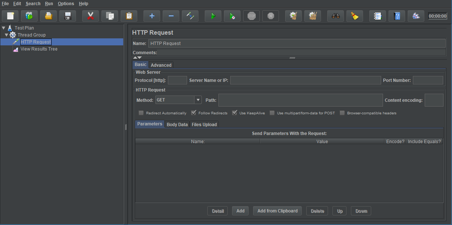This screenshot has width=452, height=225.
Task: Disable the Use KeepAlive checkbox
Action: point(234,113)
